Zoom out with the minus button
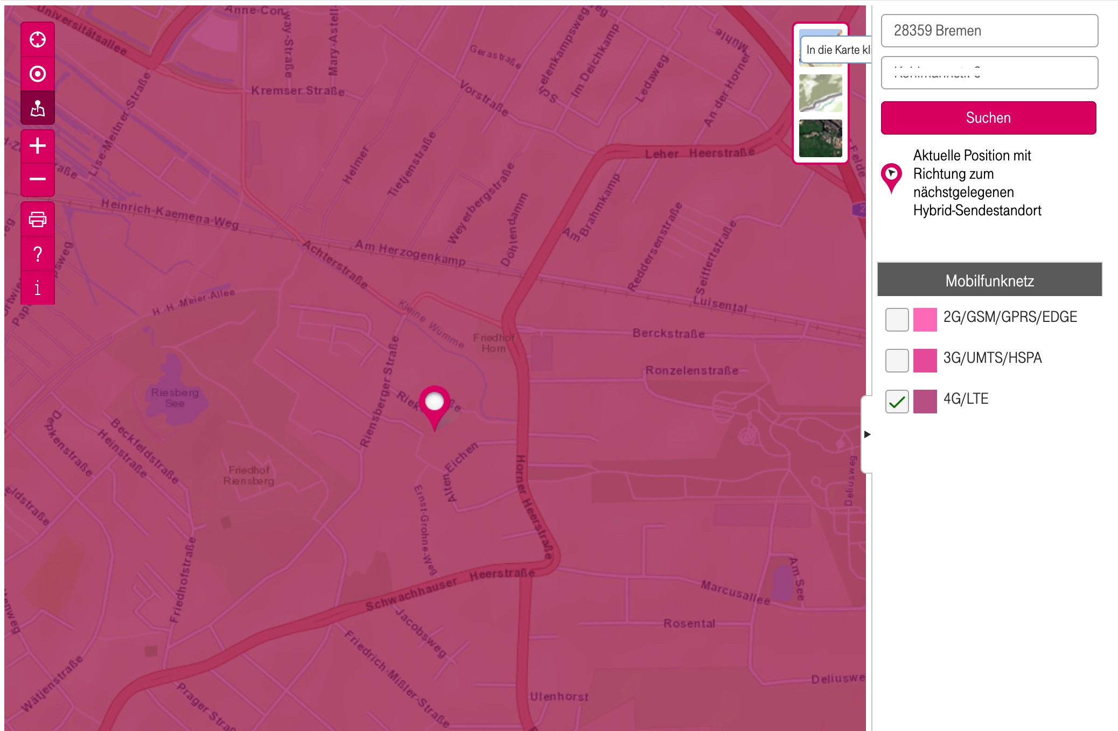 tap(38, 179)
